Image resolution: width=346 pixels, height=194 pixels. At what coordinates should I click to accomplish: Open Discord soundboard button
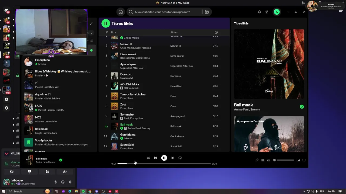[x=65, y=172]
